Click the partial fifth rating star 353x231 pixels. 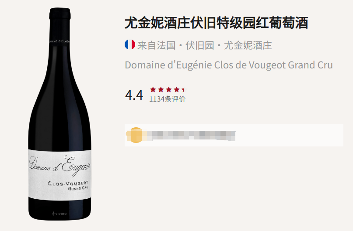184,90
